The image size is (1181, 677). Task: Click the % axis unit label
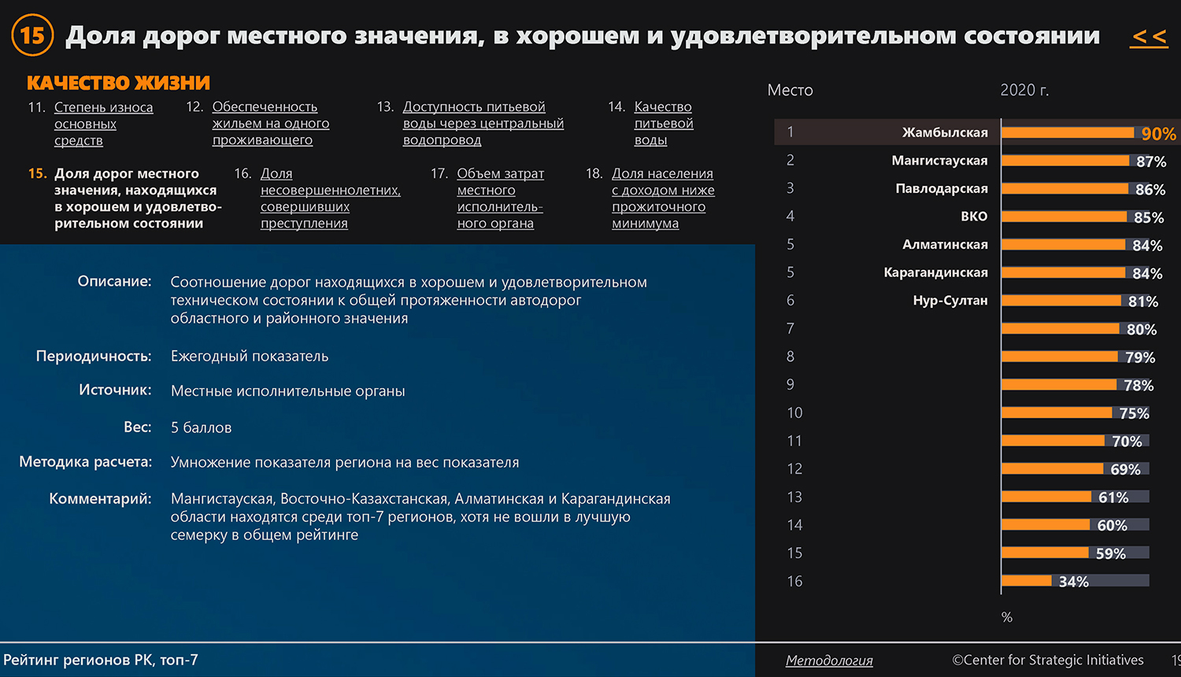coord(1007,617)
